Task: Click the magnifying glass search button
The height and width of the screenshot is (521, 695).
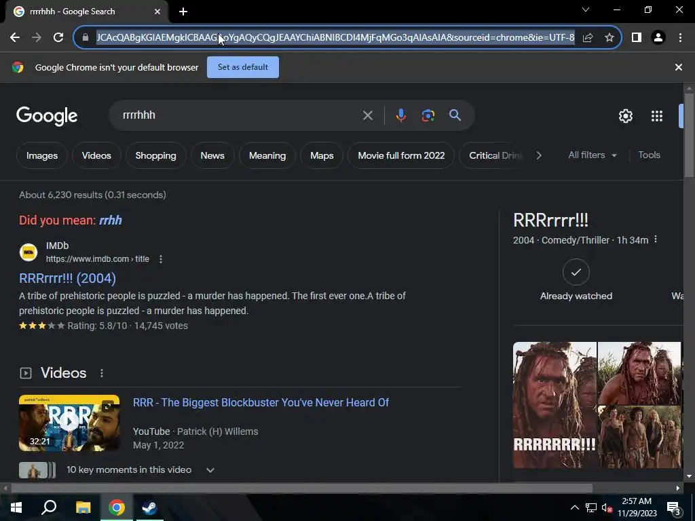Action: click(x=455, y=115)
